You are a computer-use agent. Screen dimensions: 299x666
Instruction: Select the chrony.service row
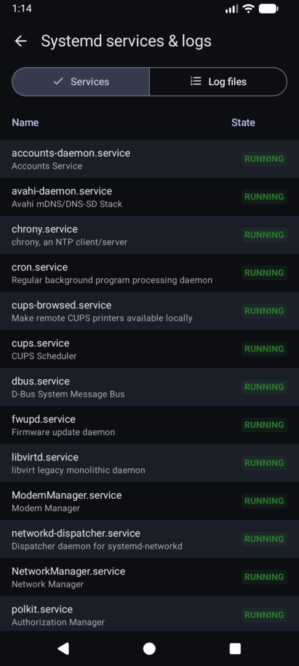point(149,235)
